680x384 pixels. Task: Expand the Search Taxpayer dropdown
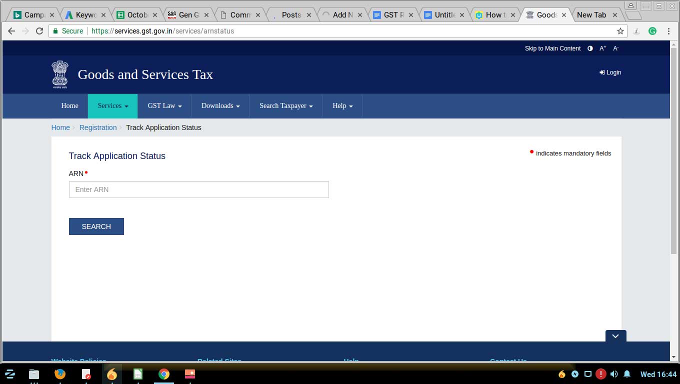285,106
